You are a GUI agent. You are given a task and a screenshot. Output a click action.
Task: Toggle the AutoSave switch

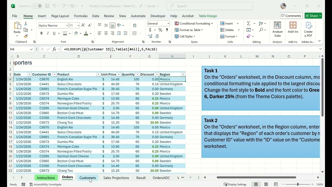click(37, 6)
